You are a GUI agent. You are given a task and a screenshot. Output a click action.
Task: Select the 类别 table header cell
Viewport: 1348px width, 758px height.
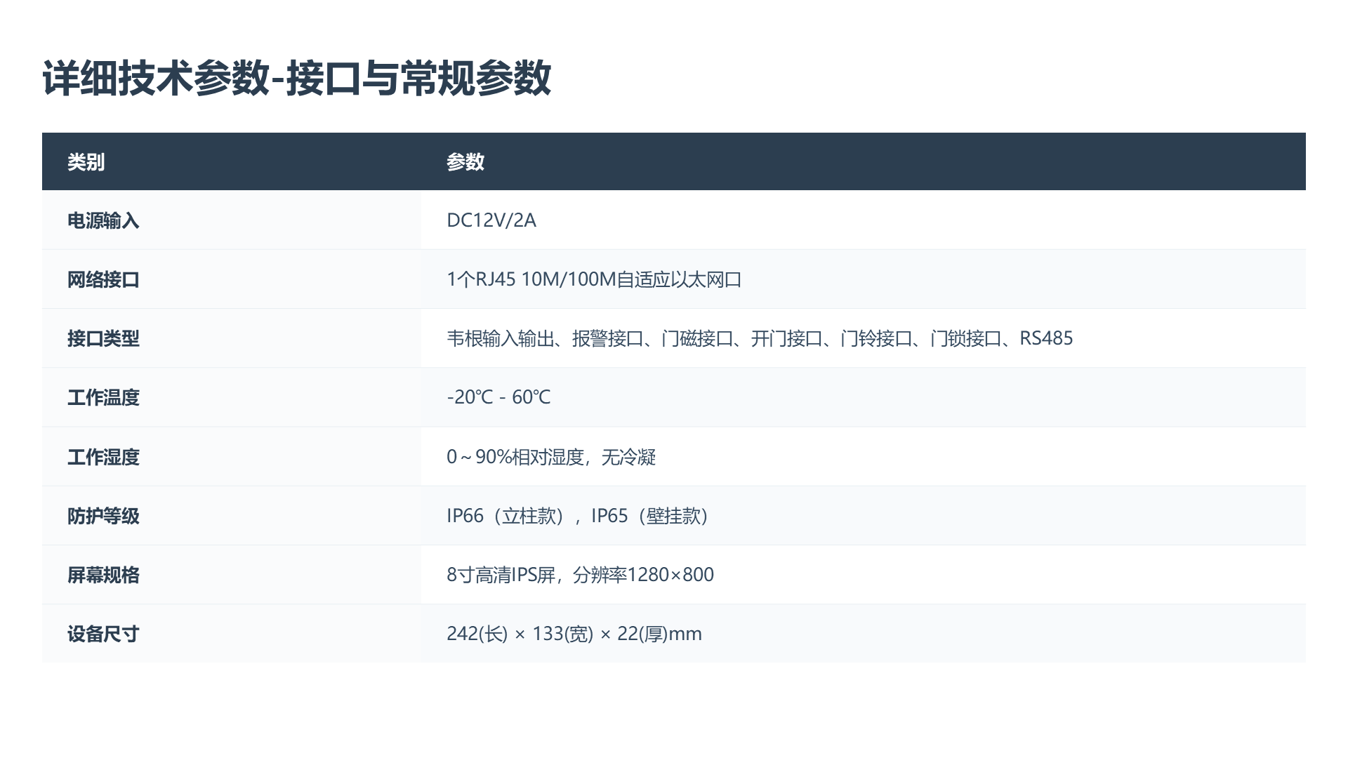[84, 162]
